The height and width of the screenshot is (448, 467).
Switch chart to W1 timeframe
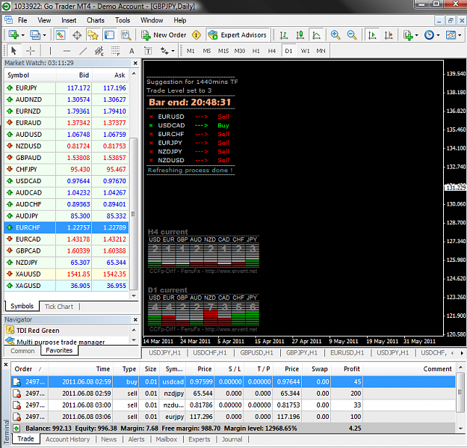pyautogui.click(x=305, y=51)
